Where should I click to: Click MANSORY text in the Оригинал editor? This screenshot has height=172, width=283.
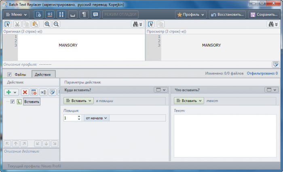point(68,45)
